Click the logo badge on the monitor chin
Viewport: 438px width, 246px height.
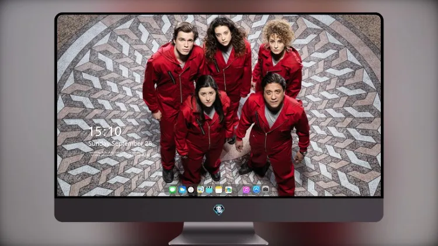[x=219, y=210]
